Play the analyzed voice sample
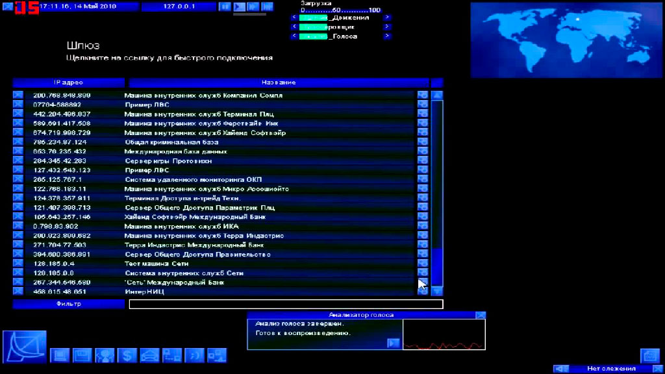665x374 pixels. [393, 343]
